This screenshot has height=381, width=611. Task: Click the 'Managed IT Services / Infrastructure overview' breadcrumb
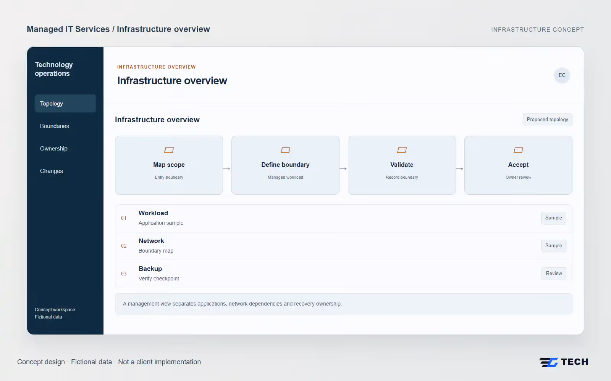[x=118, y=29]
